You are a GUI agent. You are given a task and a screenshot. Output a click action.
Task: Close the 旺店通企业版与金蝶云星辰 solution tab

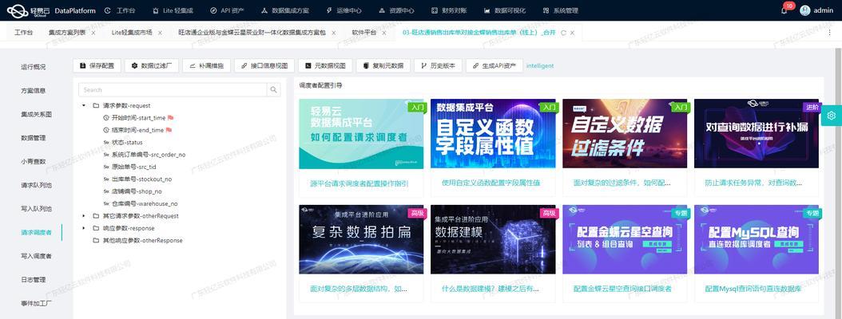[x=333, y=33]
